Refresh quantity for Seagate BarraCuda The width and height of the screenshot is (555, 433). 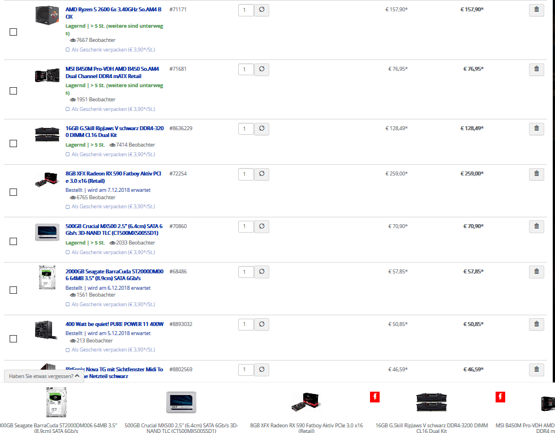click(x=261, y=272)
